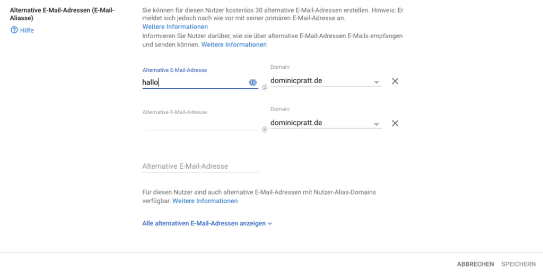543x275 pixels.
Task: Remove the second alias row with X
Action: point(395,123)
